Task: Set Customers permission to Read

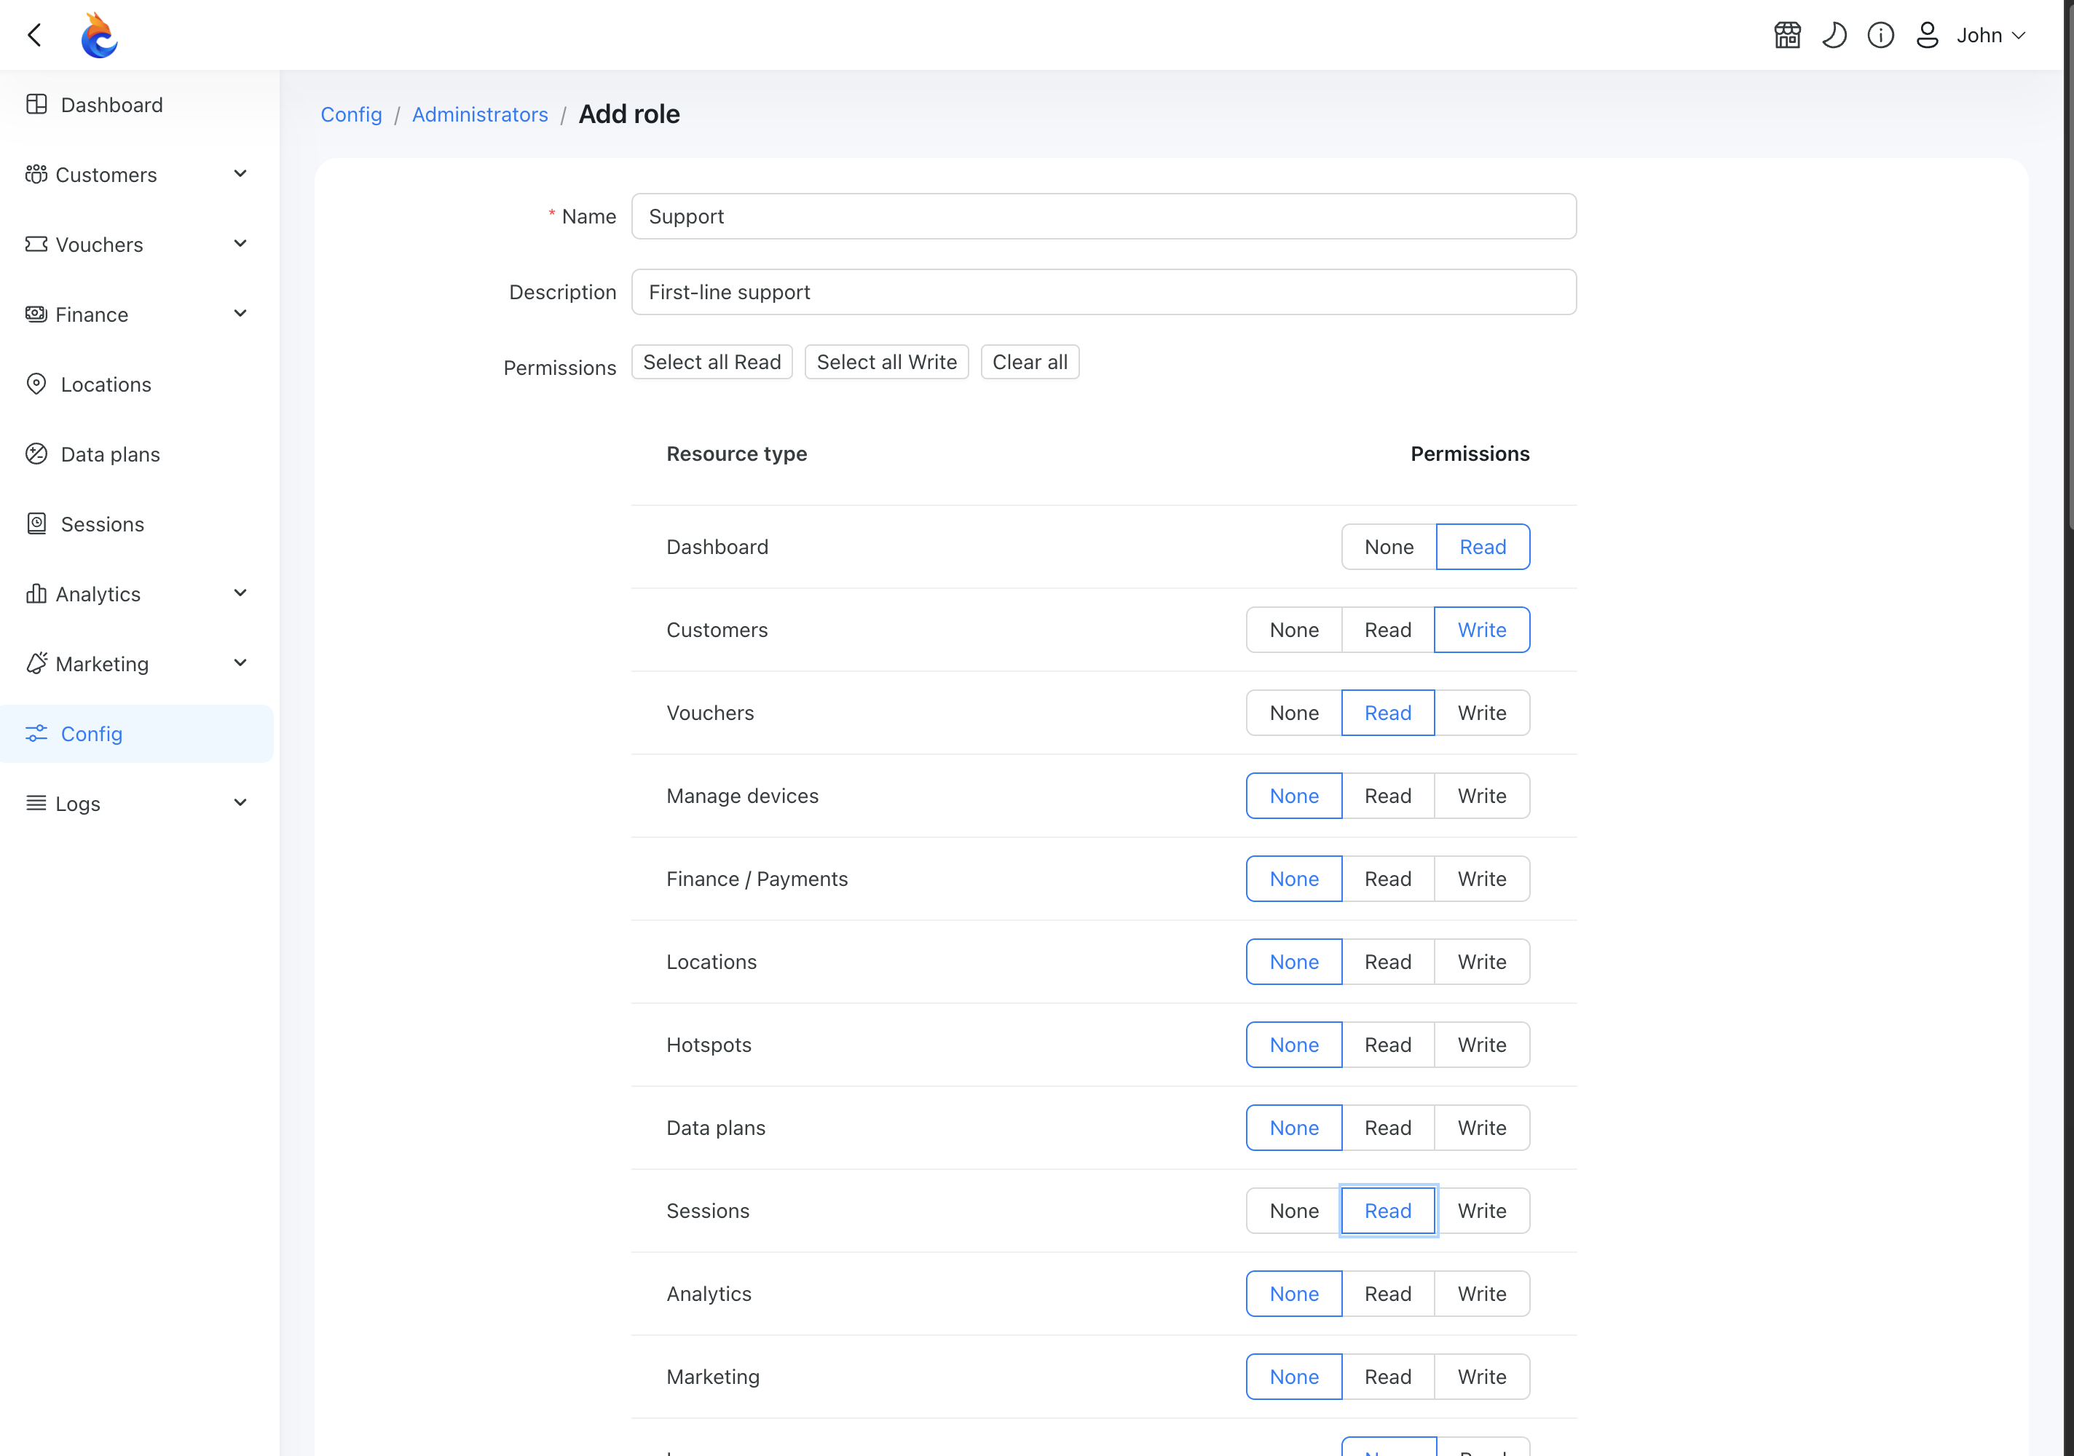Action: pos(1387,630)
